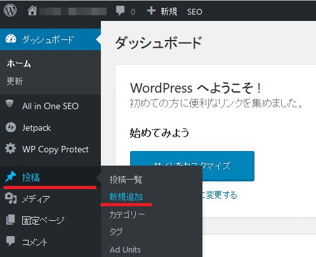
Task: Click the 始めてみよう heading
Action: tap(159, 133)
